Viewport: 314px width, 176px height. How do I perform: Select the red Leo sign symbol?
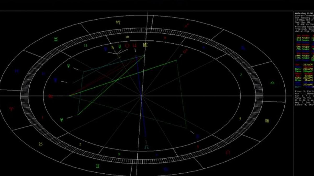(228, 152)
